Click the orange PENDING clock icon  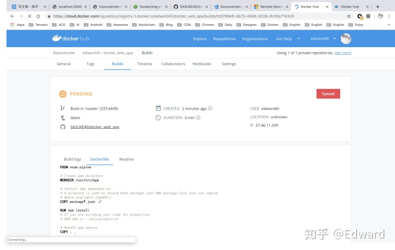(x=63, y=94)
